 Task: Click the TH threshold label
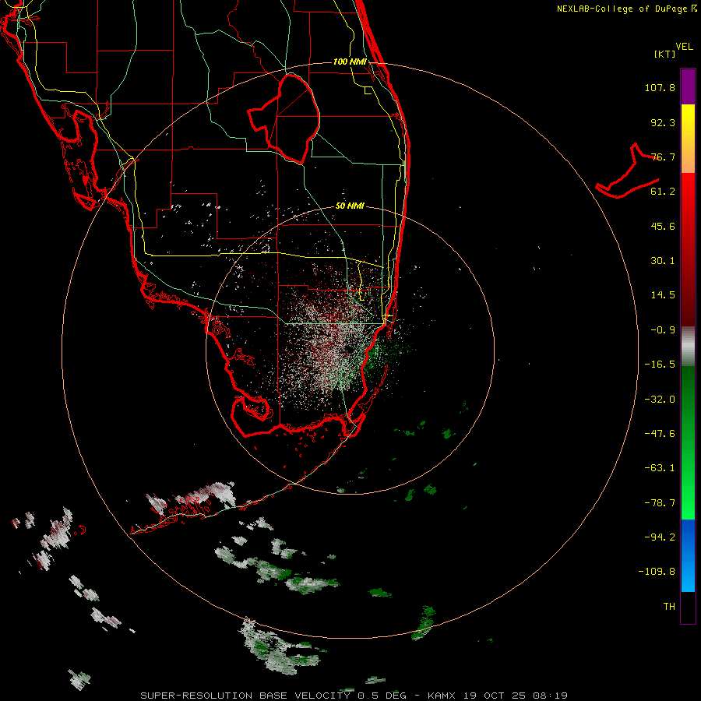click(x=669, y=607)
